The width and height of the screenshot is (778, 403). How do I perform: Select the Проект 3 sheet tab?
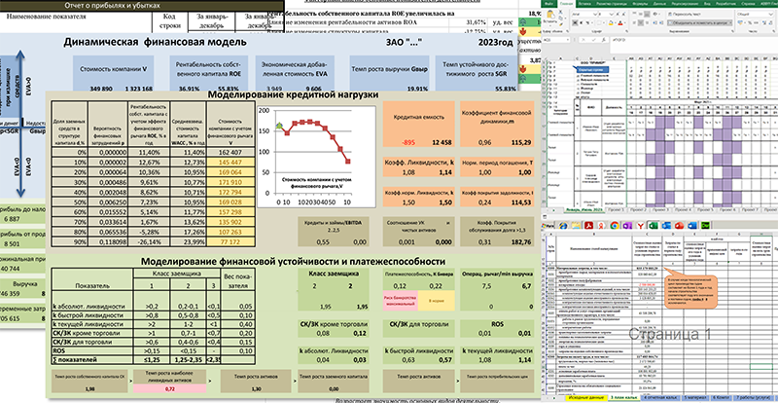[x=660, y=209]
